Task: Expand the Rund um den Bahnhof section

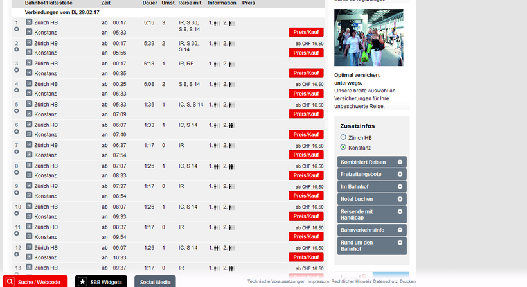Action: (371, 246)
